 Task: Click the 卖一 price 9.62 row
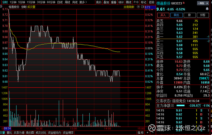pyautogui.click(x=183, y=37)
